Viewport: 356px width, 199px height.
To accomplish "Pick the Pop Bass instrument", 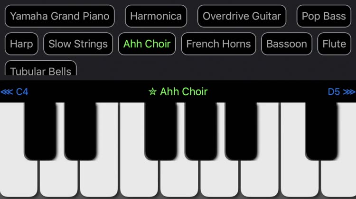I will tap(324, 16).
